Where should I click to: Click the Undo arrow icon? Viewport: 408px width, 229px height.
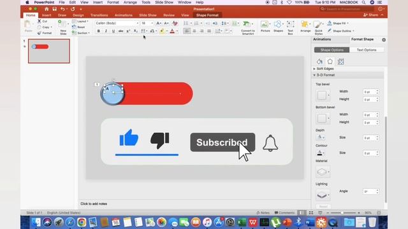click(62, 9)
